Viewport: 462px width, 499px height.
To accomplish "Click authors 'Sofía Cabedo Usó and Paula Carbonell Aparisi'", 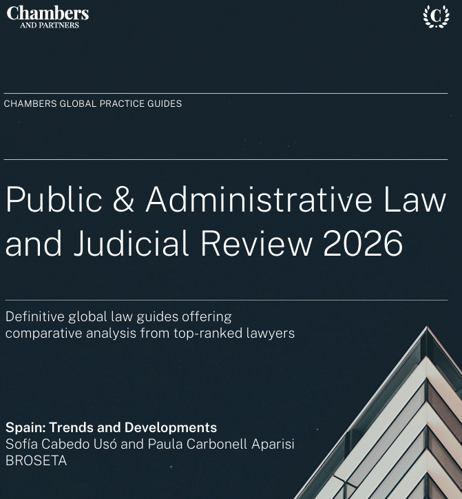I will tap(150, 445).
